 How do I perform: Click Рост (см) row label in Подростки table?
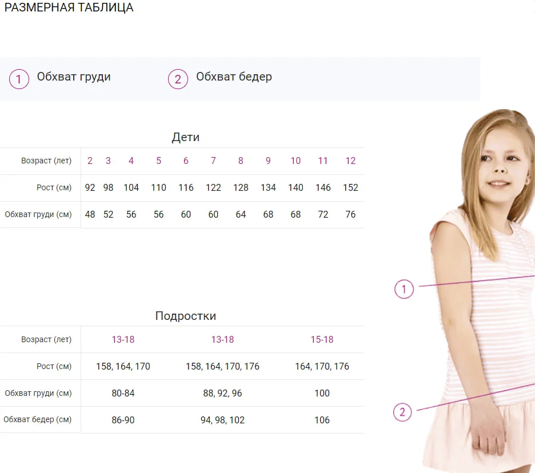[x=54, y=366]
